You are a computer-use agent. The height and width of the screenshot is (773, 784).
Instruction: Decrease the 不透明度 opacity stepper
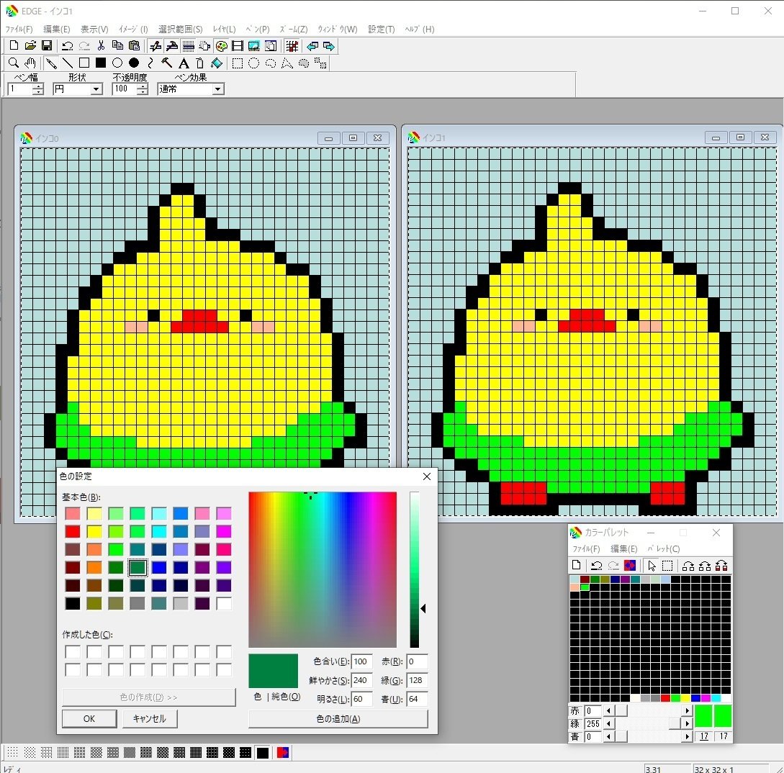[143, 92]
